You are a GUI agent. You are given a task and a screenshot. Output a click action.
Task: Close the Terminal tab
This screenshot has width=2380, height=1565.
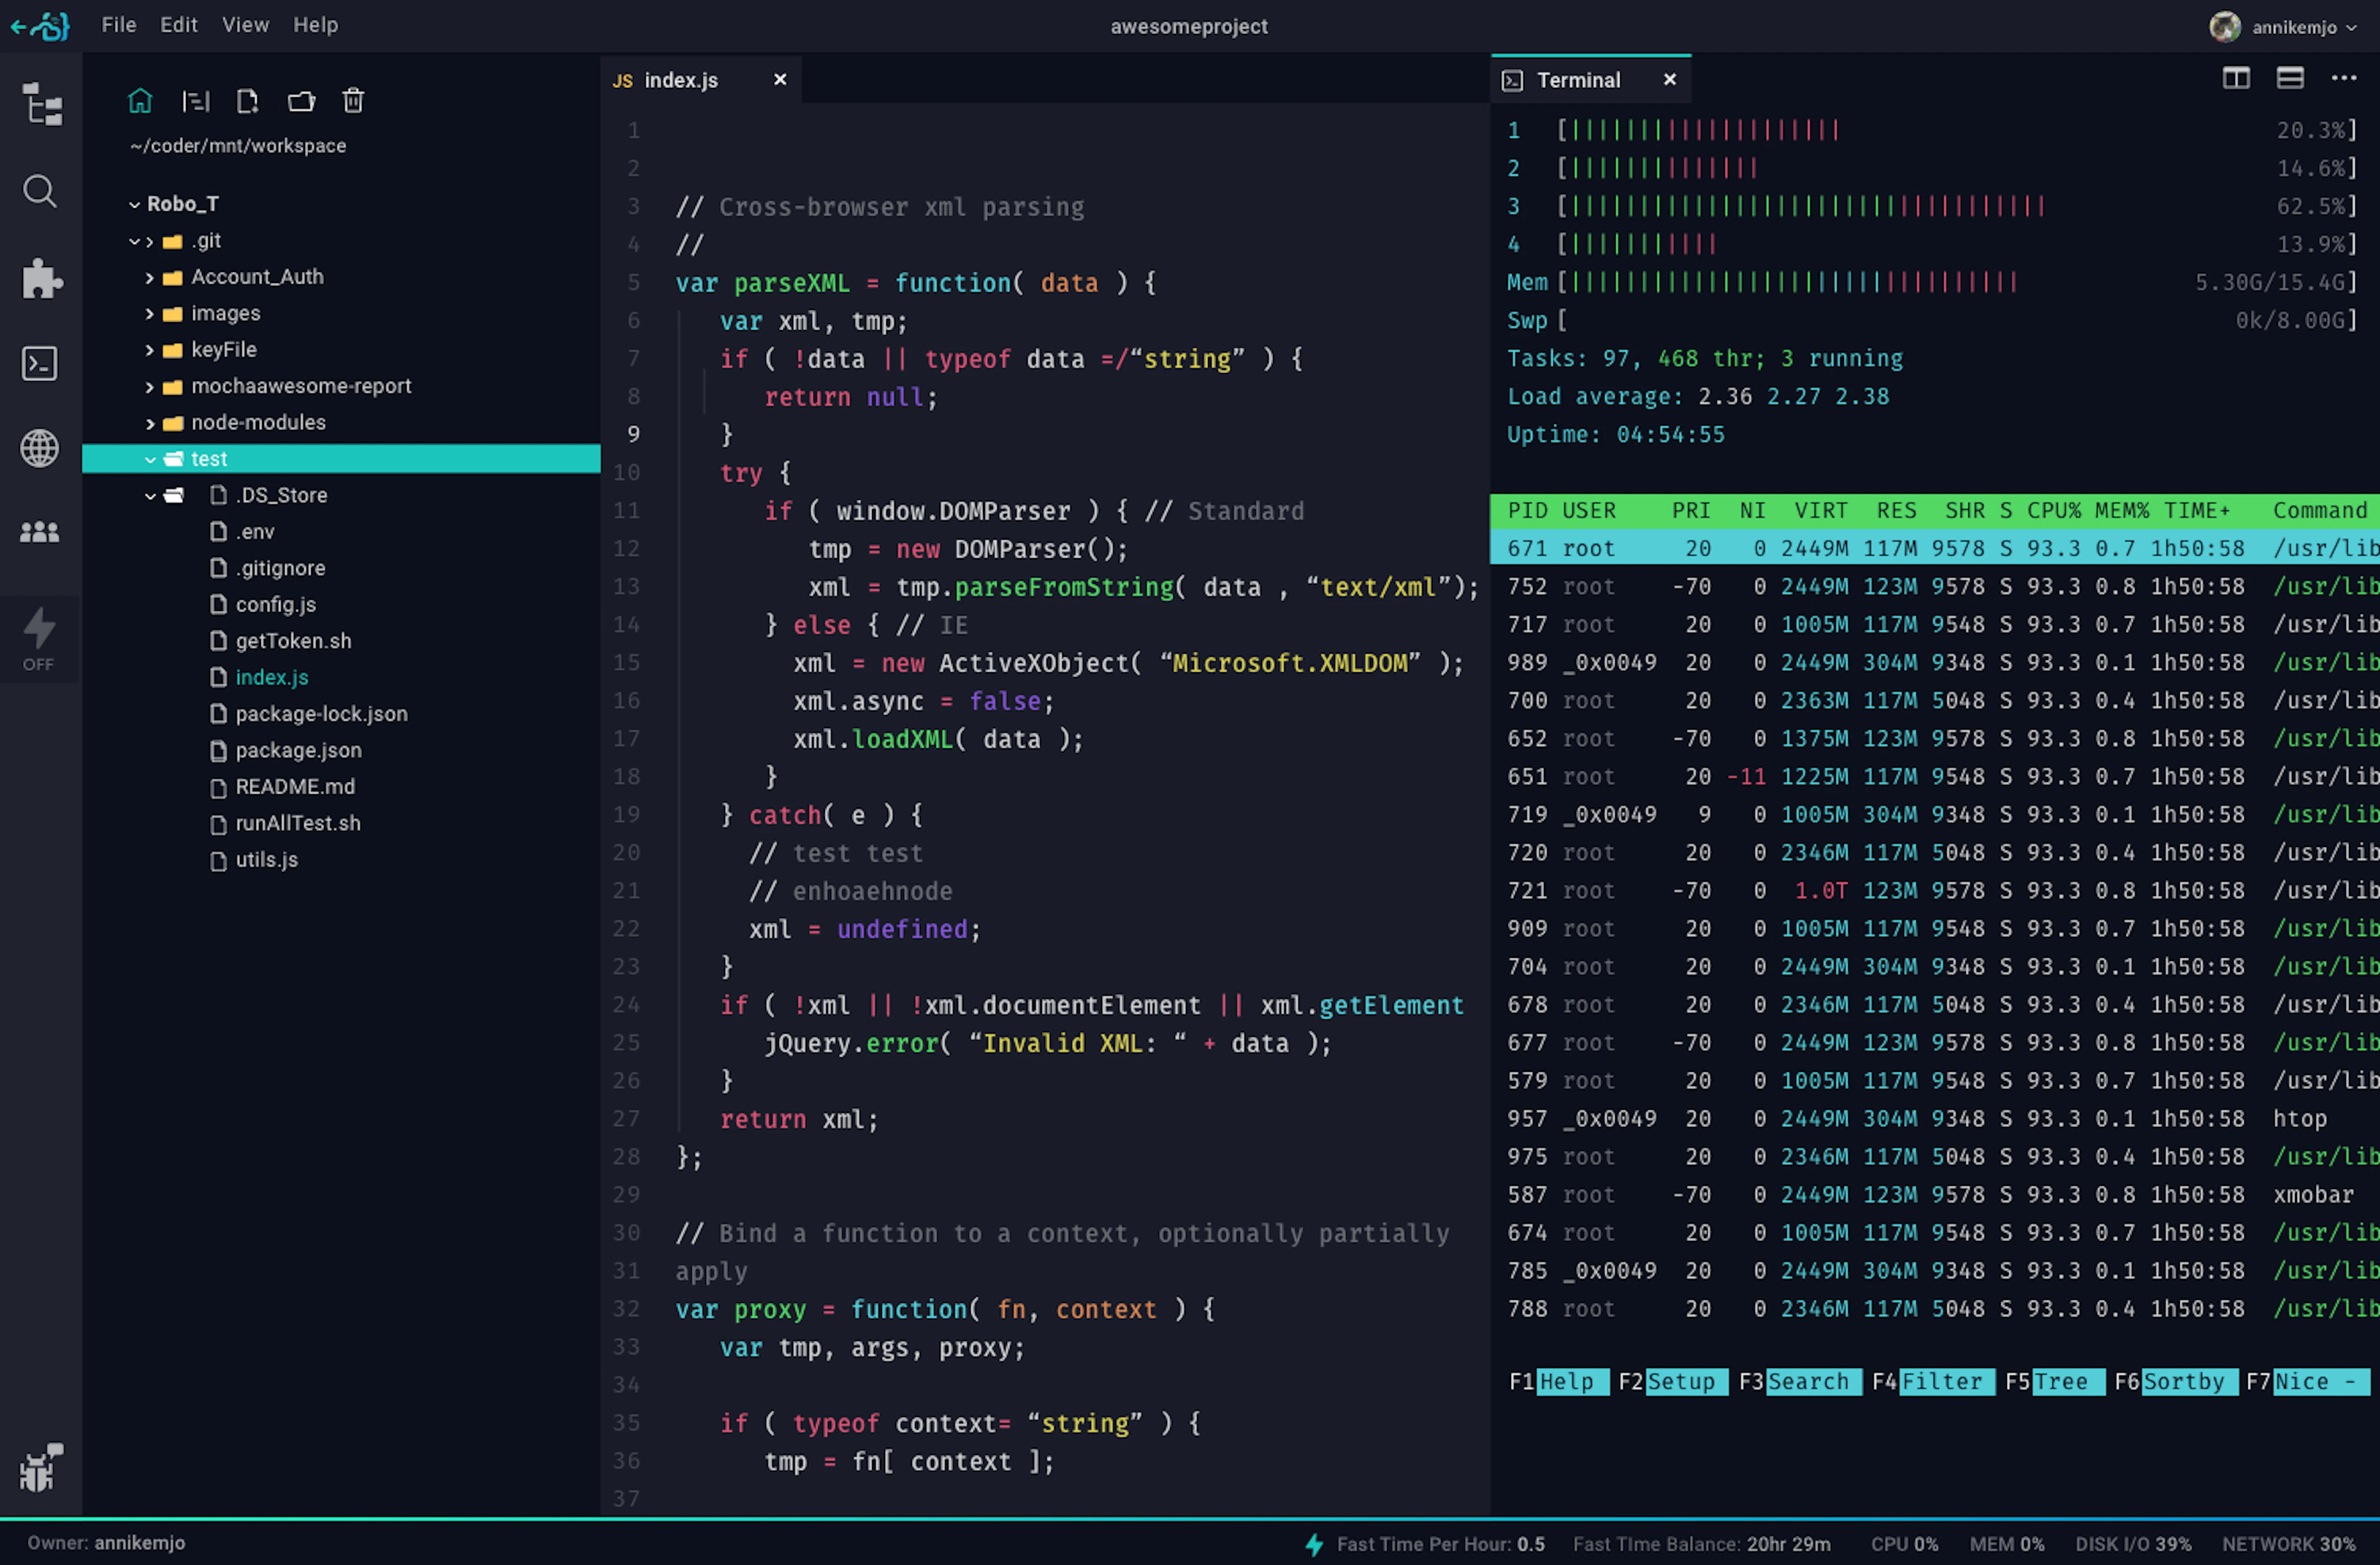(x=1669, y=79)
